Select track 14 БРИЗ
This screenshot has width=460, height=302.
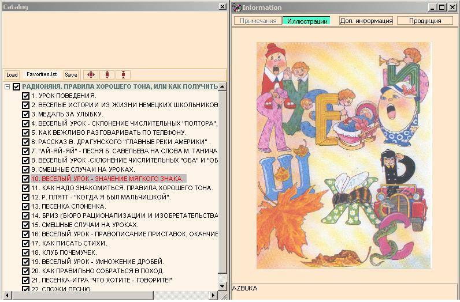point(124,216)
